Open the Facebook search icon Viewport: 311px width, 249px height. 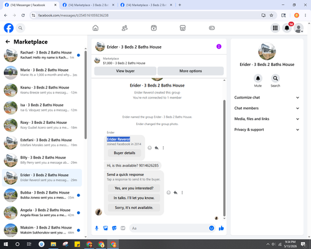point(21,28)
